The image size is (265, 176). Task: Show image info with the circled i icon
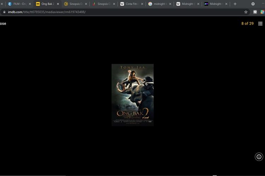[x=259, y=157]
